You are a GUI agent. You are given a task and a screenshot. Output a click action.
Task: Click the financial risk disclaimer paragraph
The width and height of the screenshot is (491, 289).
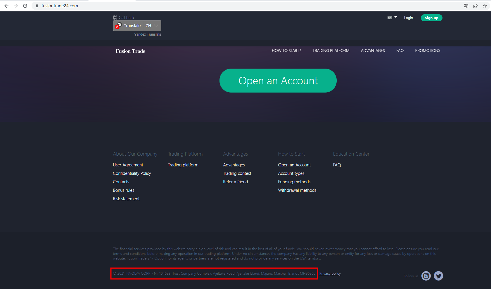coord(276,254)
